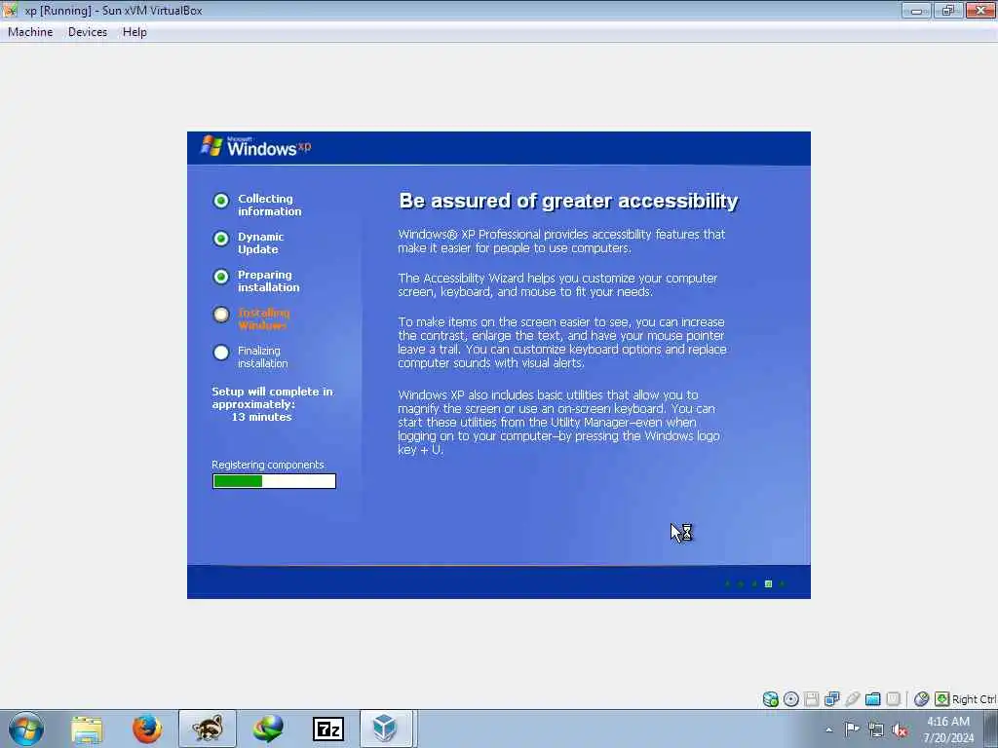Click the host key keyboard capture icon

coord(942,699)
